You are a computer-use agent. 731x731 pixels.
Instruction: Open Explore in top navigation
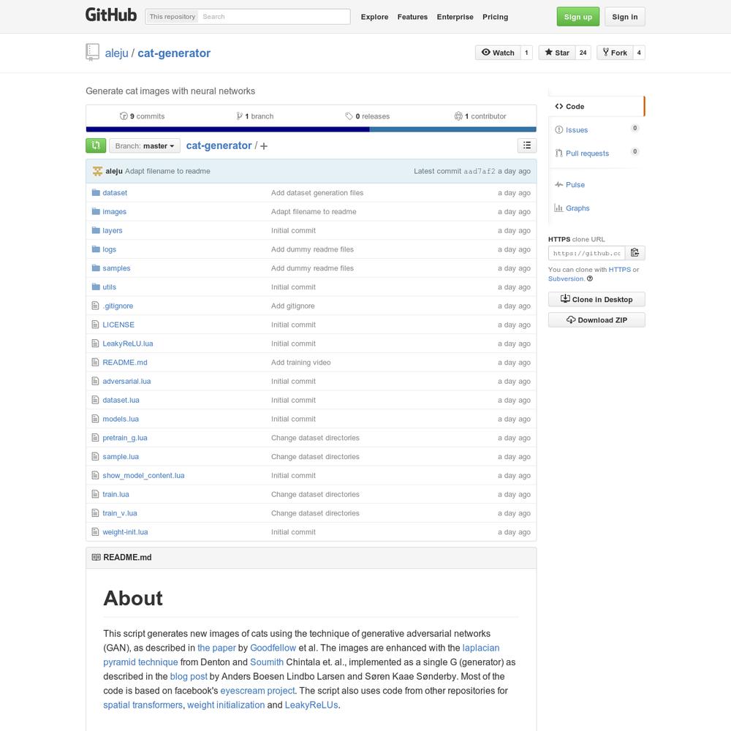tap(374, 17)
